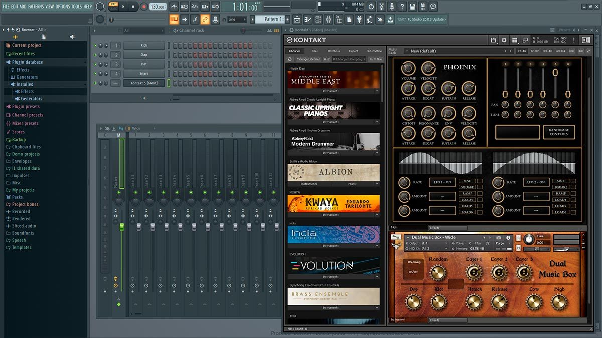Click the Kontakt minimized view icon
602x338 pixels.
coord(525,40)
